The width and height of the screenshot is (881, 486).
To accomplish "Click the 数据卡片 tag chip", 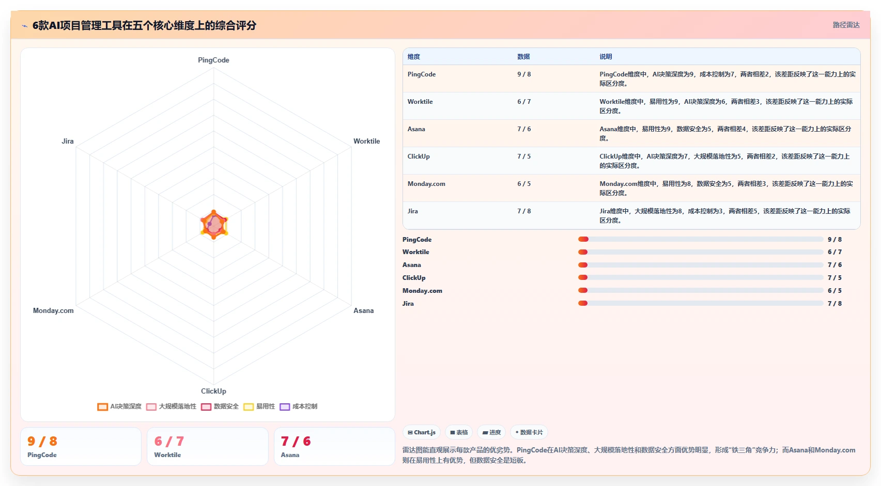I will (529, 432).
